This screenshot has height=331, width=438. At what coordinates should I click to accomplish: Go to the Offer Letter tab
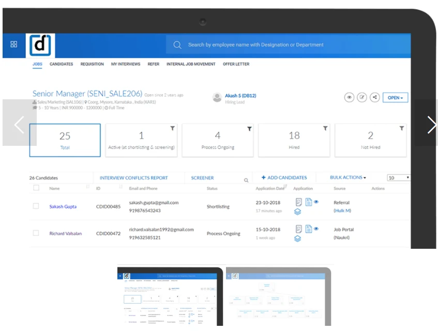click(236, 64)
